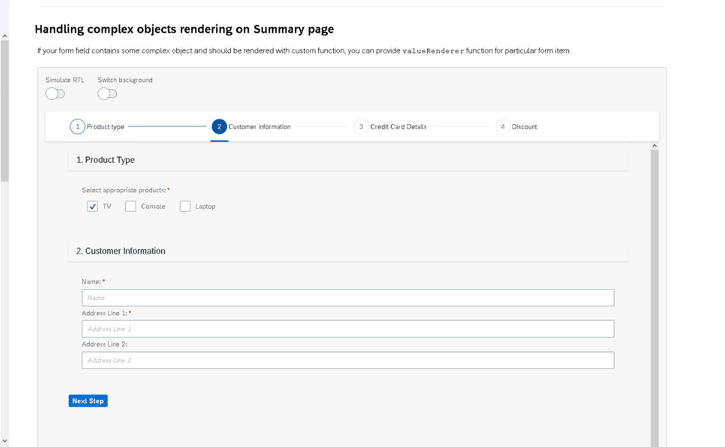Uncheck the TV checkbox
Viewport: 725px width, 447px height.
click(92, 206)
